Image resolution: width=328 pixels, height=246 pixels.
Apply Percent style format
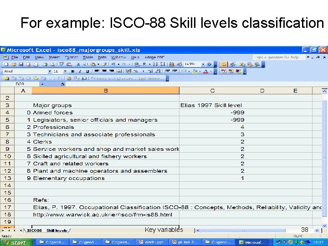[x=136, y=71]
